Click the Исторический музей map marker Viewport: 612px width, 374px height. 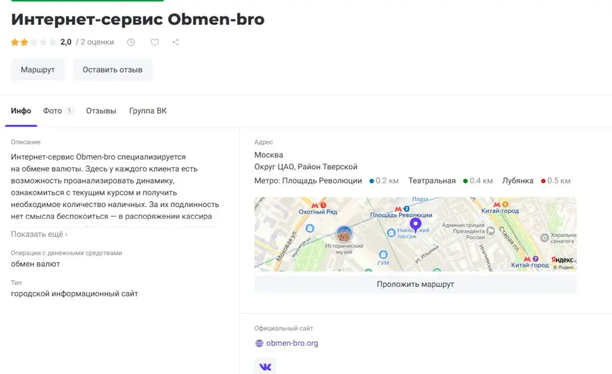[x=344, y=234]
